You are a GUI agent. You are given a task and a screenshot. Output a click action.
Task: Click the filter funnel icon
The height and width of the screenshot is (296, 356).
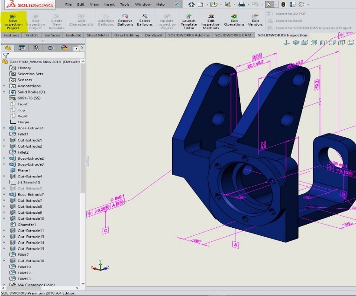click(6, 55)
